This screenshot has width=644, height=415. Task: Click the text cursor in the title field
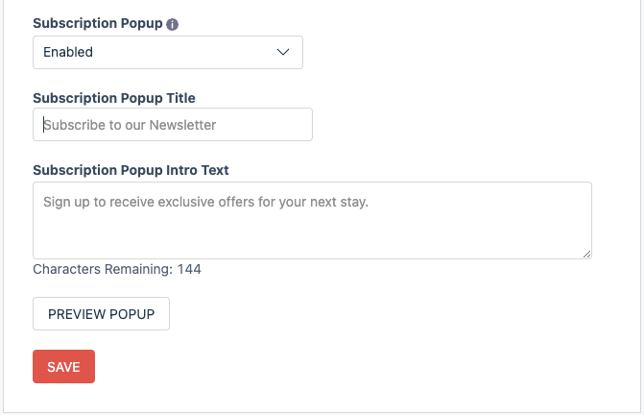43,125
